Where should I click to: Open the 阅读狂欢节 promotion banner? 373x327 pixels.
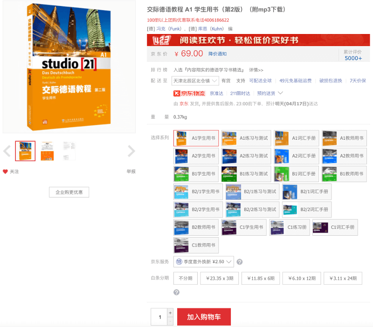258,40
